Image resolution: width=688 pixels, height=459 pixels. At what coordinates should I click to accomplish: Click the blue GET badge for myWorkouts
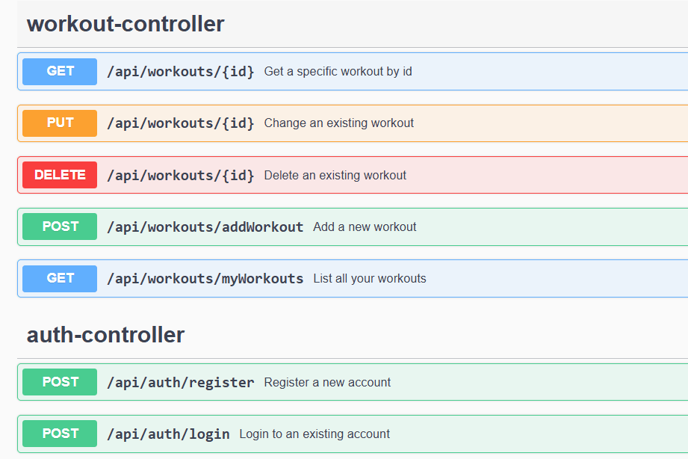[60, 279]
